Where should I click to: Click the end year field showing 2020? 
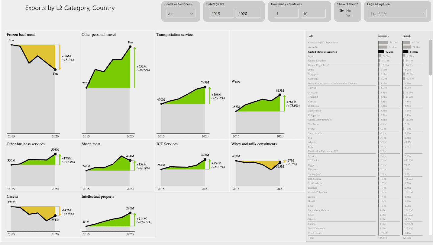248,14
